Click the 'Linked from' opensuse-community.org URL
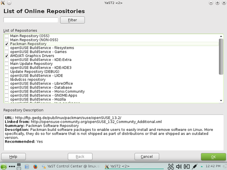Image resolution: width=227 pixels, height=170 pixels. [96, 122]
